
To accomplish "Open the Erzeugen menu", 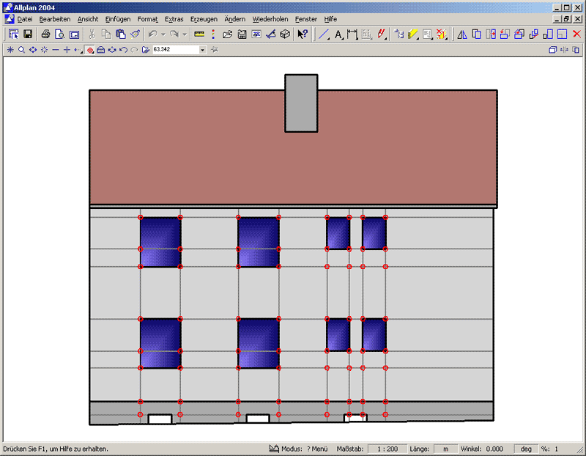I will point(204,18).
